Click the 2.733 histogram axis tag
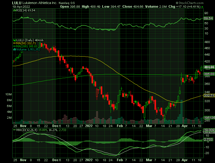The height and width of the screenshot is (163, 215). click(208, 140)
